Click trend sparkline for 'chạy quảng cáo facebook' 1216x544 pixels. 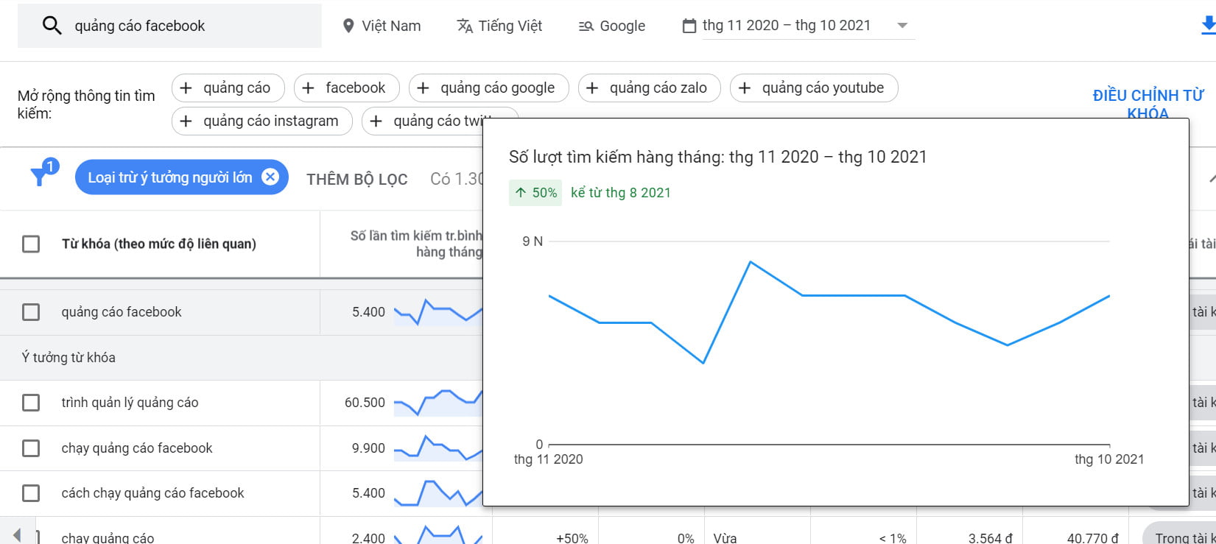click(x=437, y=448)
